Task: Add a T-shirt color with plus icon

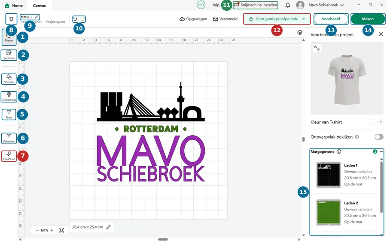Action: pos(381,122)
